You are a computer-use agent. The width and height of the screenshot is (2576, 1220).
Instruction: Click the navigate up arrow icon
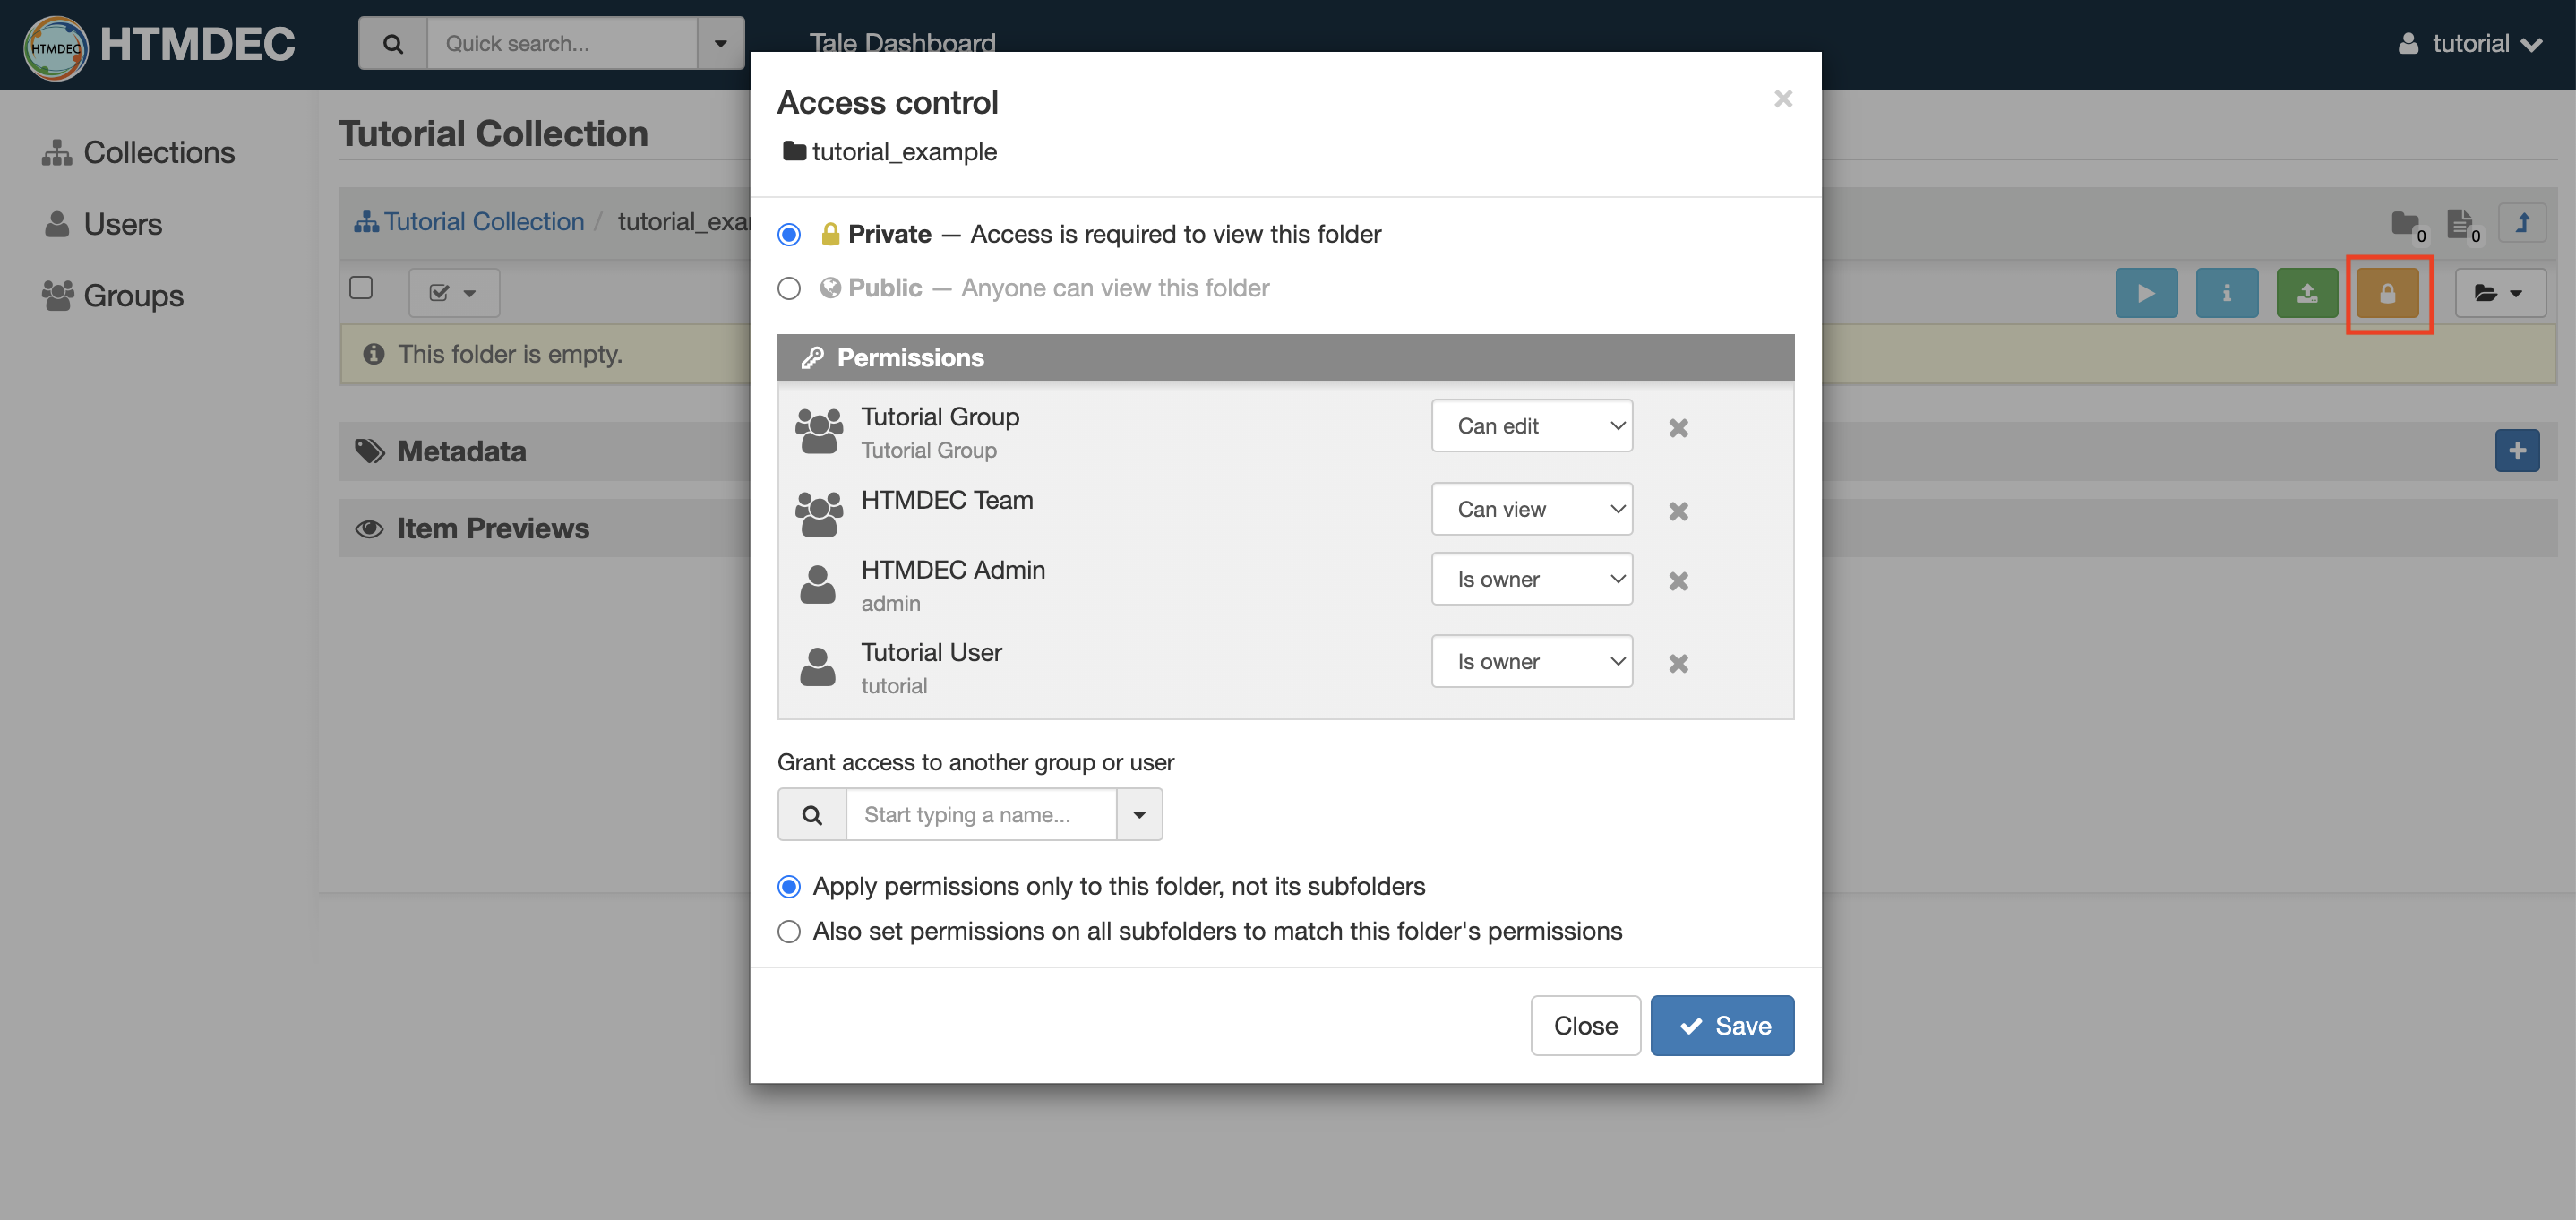point(2522,223)
